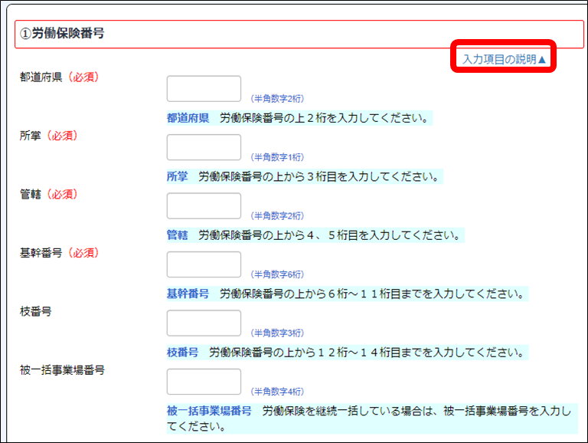
Task: Click the 枝番号 field label
Action: coord(35,311)
